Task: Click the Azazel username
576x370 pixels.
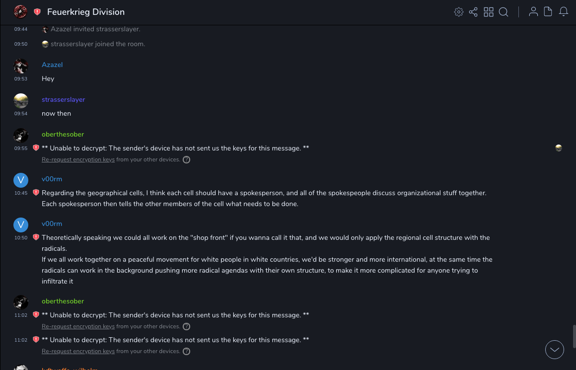Action: (x=52, y=65)
